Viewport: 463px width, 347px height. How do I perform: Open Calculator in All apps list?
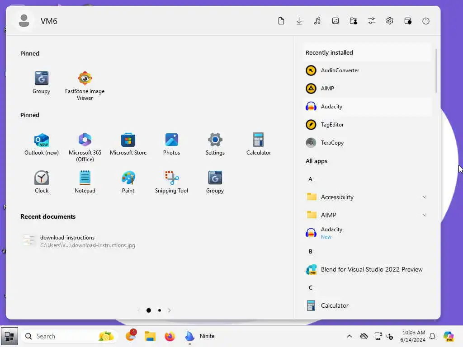(x=367, y=306)
